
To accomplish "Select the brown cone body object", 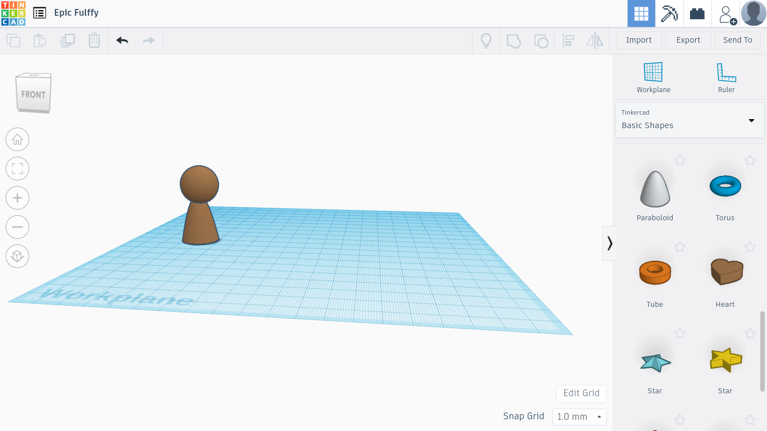I will point(201,224).
